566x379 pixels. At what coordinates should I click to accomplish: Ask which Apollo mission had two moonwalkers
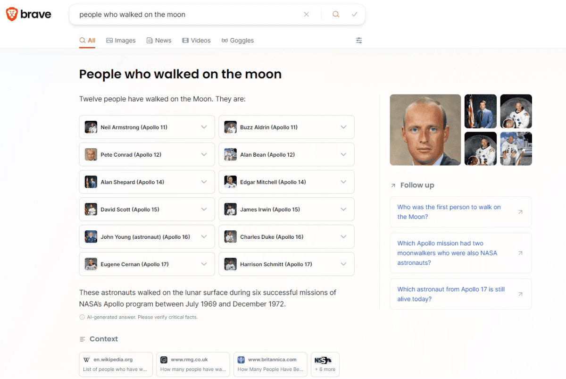(461, 253)
